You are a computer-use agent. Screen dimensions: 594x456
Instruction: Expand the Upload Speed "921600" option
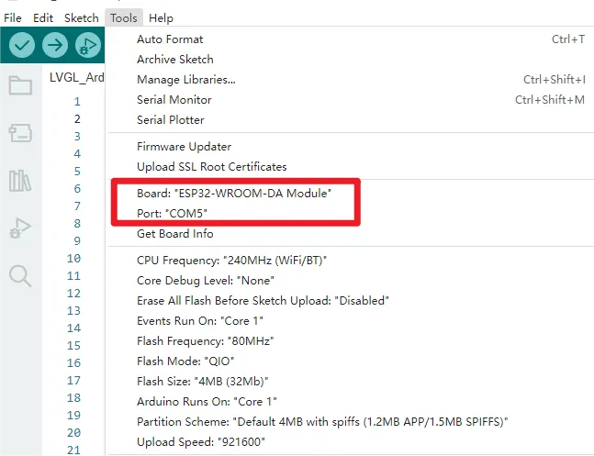(x=201, y=440)
